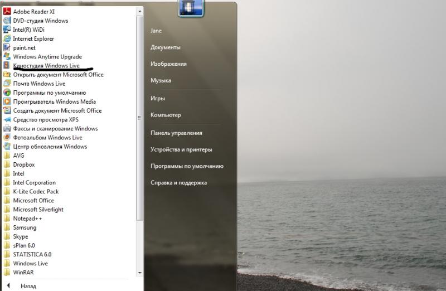446x291 pixels.
Task: Launch Факсы и сканирование Windows icon
Action: click(x=7, y=128)
